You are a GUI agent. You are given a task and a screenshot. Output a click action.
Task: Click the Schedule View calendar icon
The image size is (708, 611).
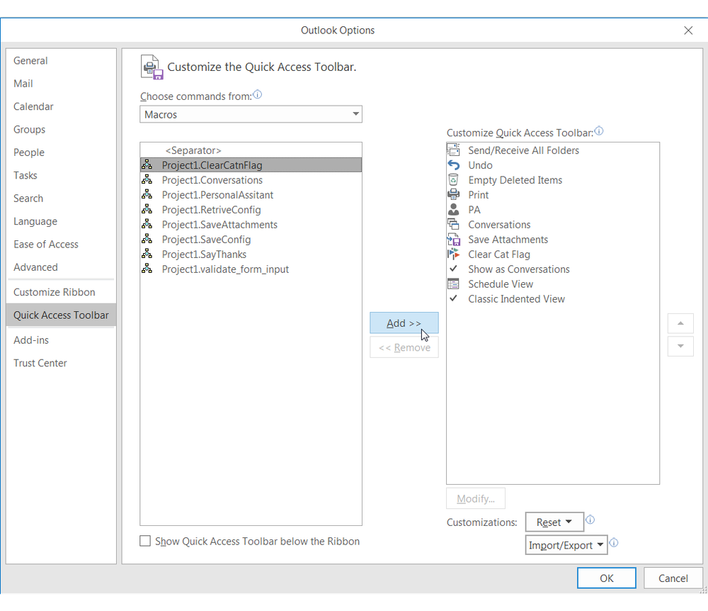(453, 284)
